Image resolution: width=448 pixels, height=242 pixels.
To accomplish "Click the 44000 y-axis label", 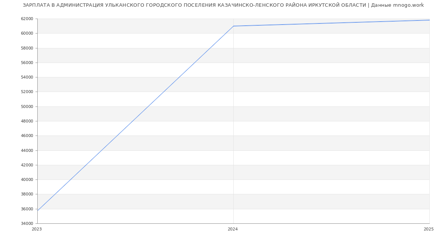I will point(27,150).
